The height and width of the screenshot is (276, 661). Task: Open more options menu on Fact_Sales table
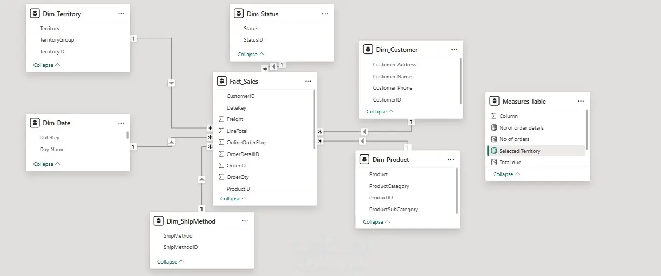tap(308, 82)
